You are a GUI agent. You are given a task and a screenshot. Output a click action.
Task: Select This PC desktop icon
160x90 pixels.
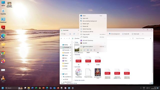pyautogui.click(x=3, y=3)
